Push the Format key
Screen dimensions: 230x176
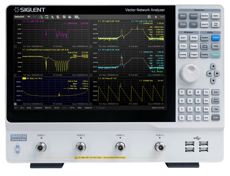tap(194, 16)
